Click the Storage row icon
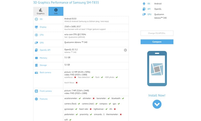201x121 pixels. [x=36, y=65]
